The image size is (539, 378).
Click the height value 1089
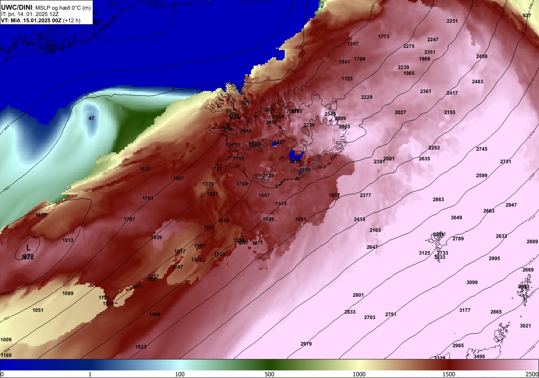click(x=68, y=293)
